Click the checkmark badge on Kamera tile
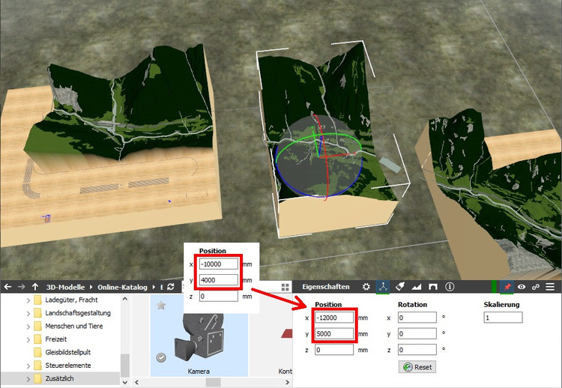 [161, 357]
